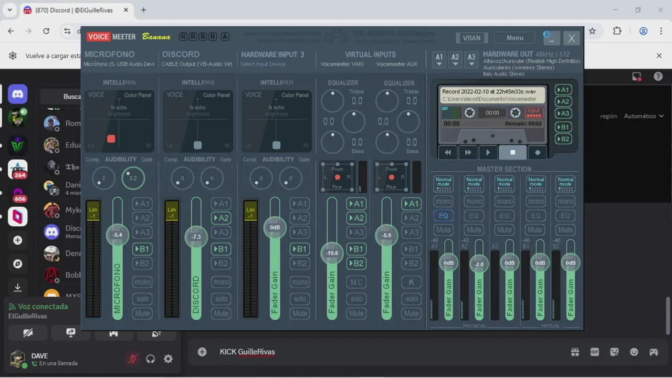Unmute the Discord microphone icon
Screen dimensions: 672x378
click(133, 359)
